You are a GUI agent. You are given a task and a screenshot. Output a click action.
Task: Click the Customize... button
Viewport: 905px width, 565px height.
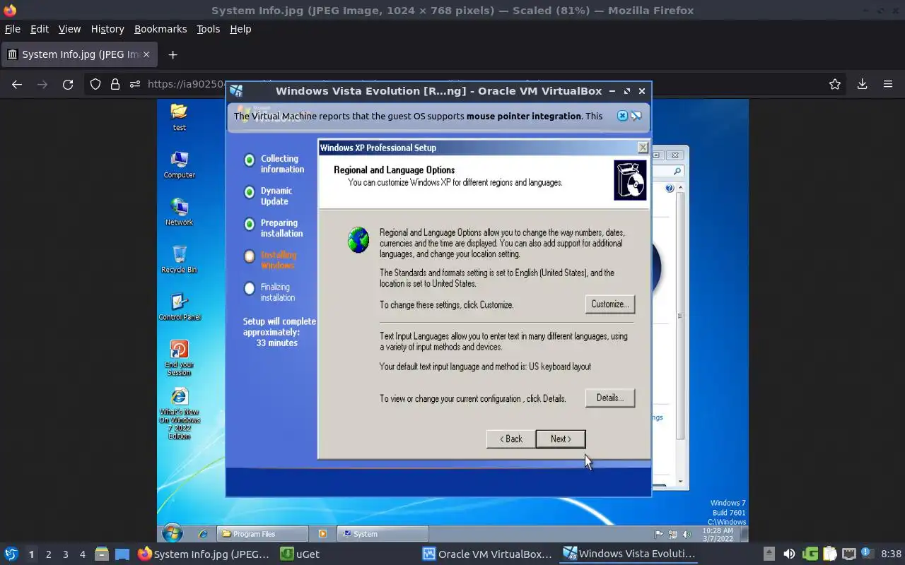[609, 304]
